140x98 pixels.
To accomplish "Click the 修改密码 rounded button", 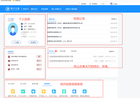I will pyautogui.click(x=33, y=42).
